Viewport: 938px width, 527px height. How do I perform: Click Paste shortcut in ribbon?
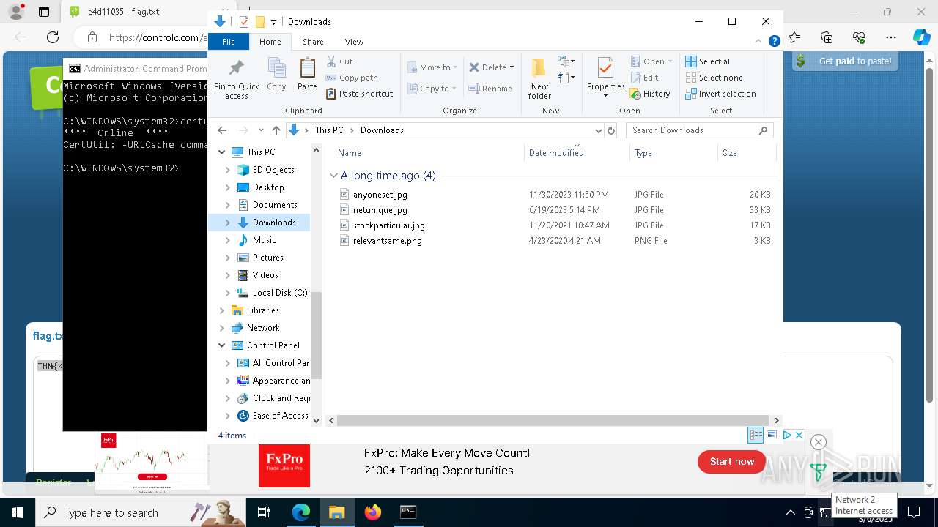(359, 94)
